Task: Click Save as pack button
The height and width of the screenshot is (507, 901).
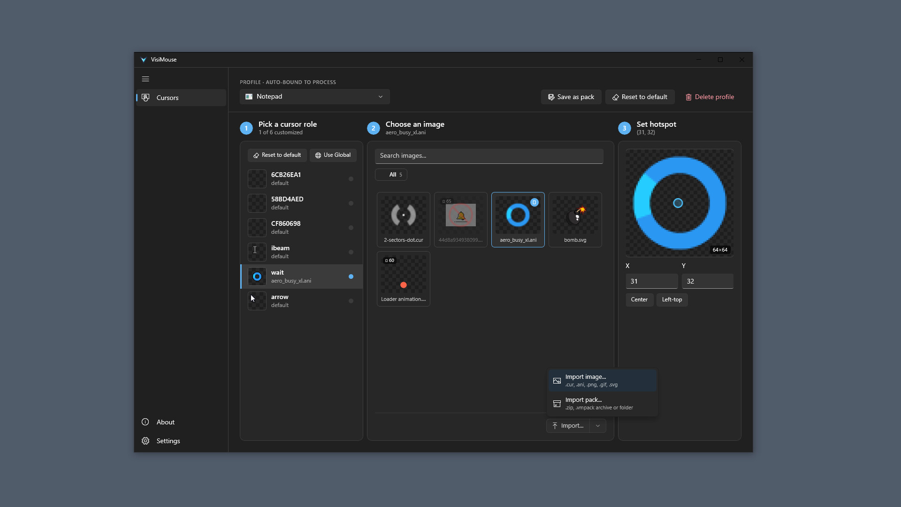Action: coord(571,97)
